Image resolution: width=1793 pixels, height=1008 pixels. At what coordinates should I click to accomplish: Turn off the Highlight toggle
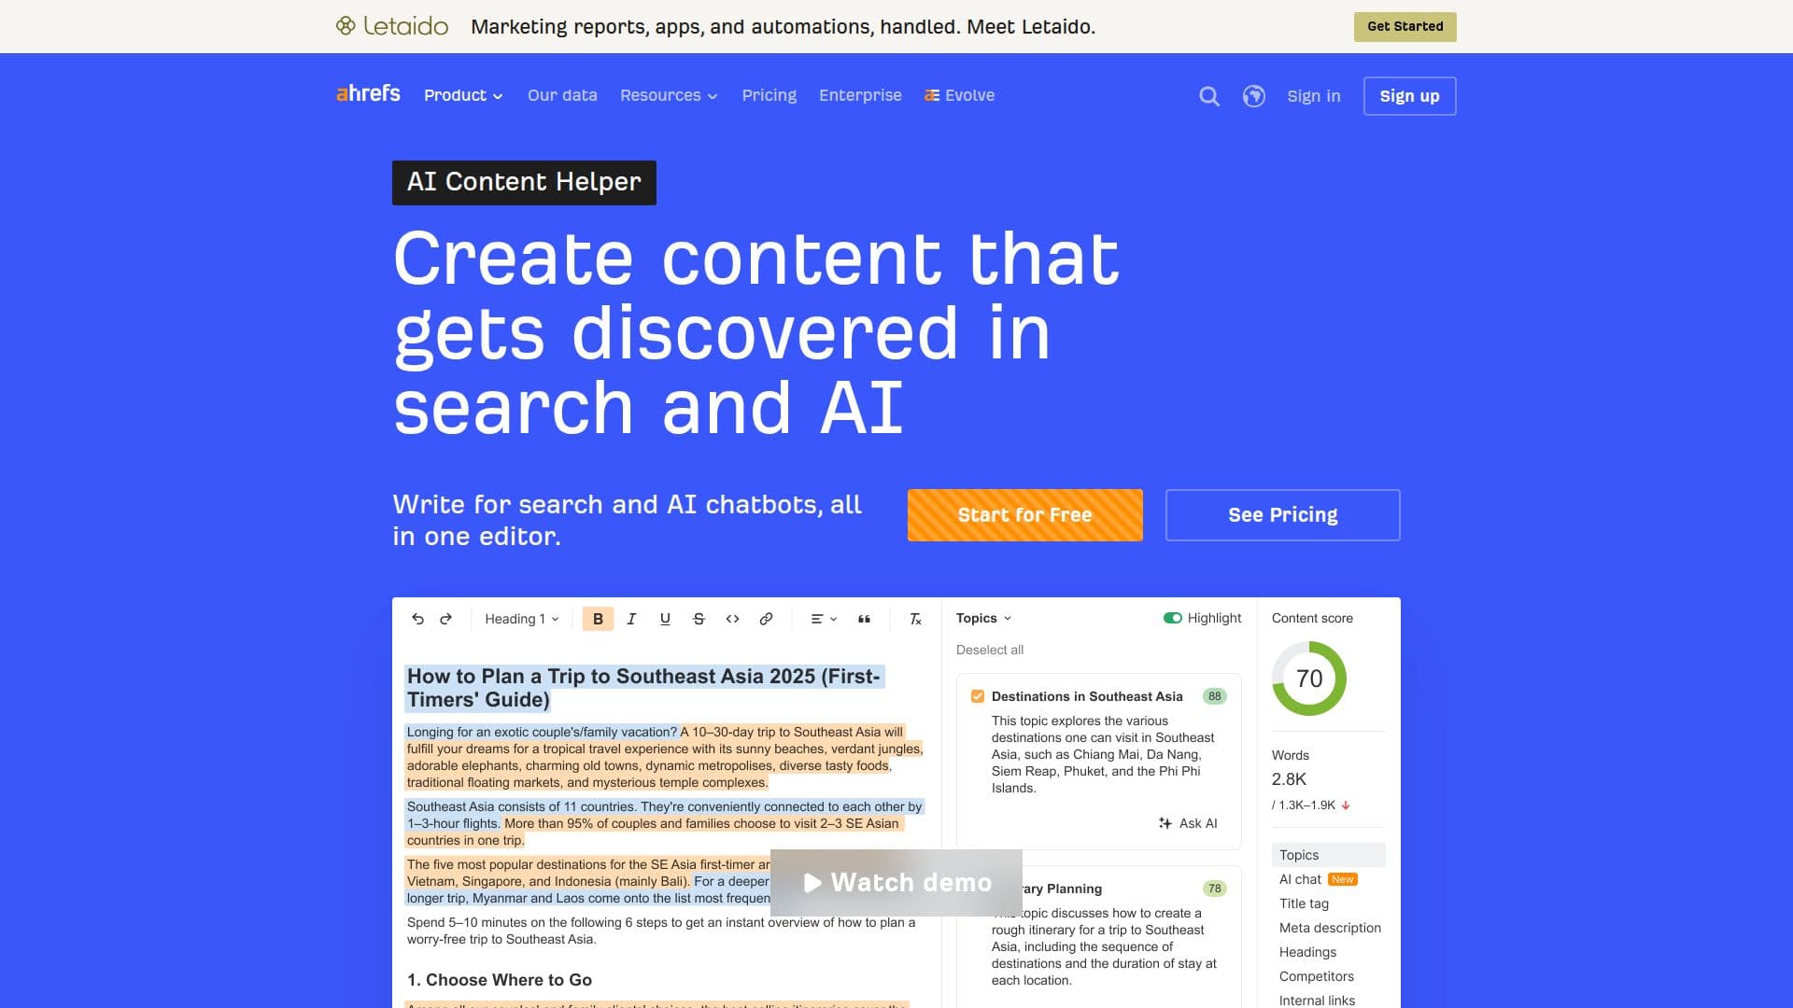coord(1173,618)
